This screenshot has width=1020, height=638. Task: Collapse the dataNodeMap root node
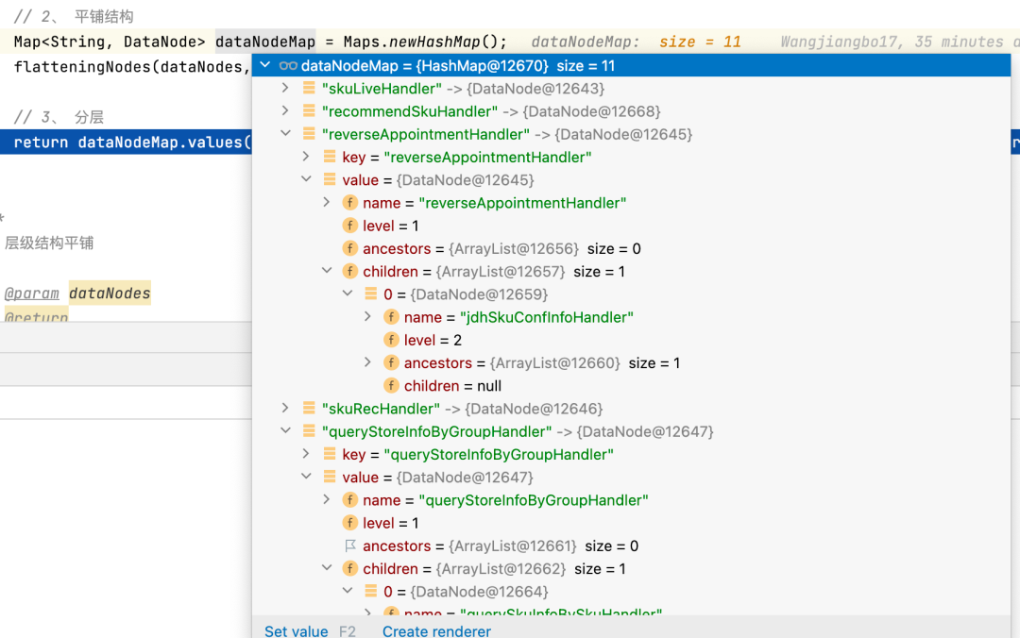pos(265,66)
